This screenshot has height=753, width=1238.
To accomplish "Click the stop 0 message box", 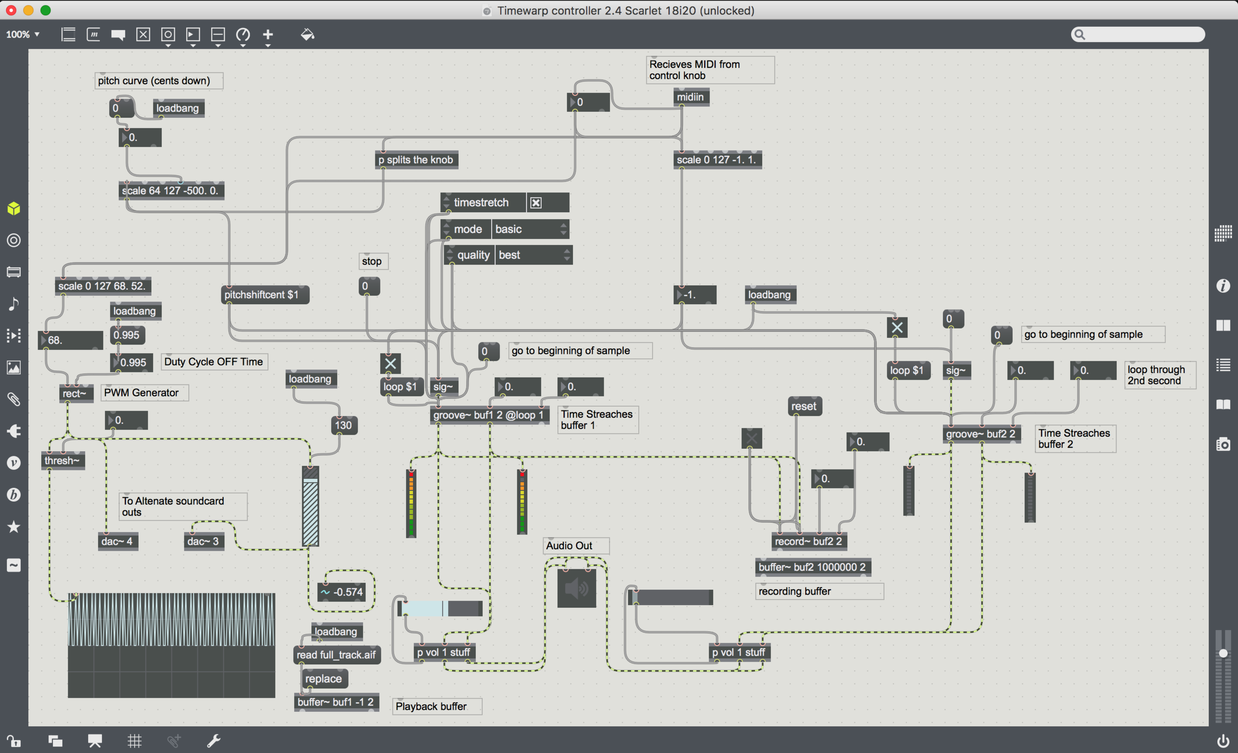I will [x=369, y=286].
